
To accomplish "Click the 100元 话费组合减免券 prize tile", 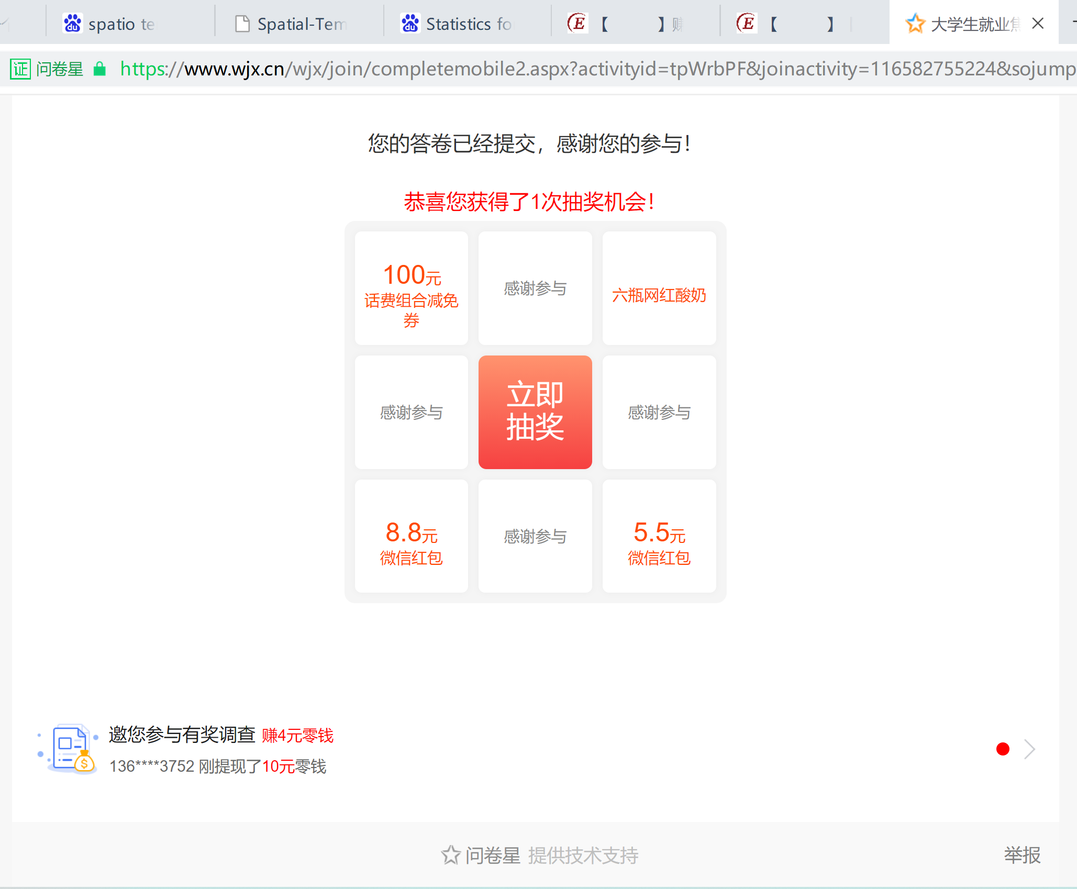I will coord(412,288).
